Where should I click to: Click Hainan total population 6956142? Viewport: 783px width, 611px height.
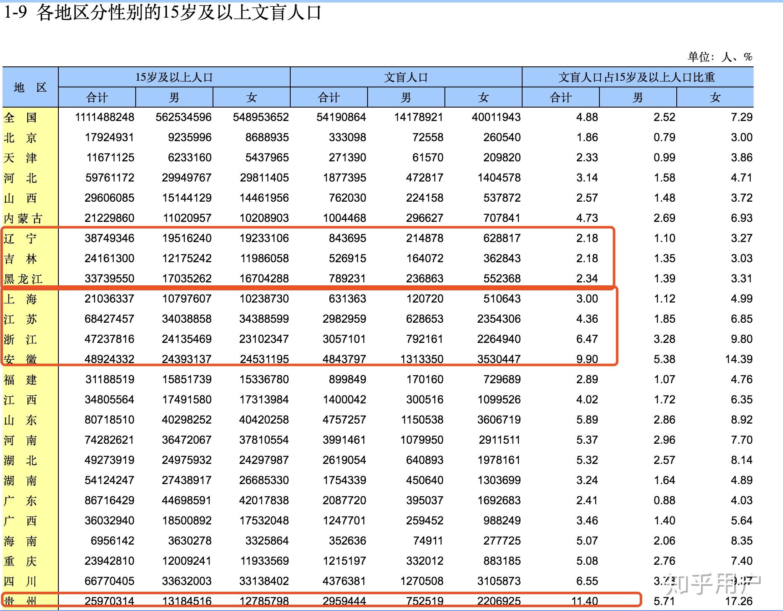[x=112, y=541]
